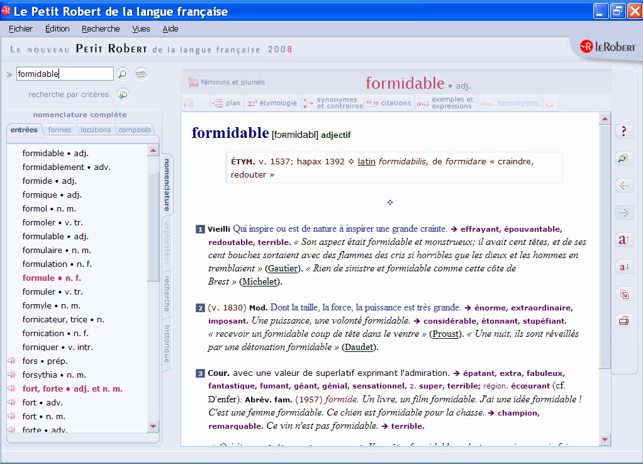This screenshot has width=643, height=464.
Task: Click the red question mark help icon
Action: pos(623,132)
